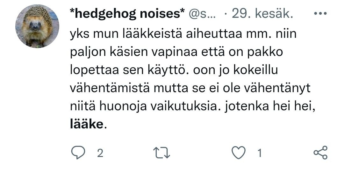Screen dimensions: 344x170
Task: Open the truncated @s... username handle
Action: [202, 14]
